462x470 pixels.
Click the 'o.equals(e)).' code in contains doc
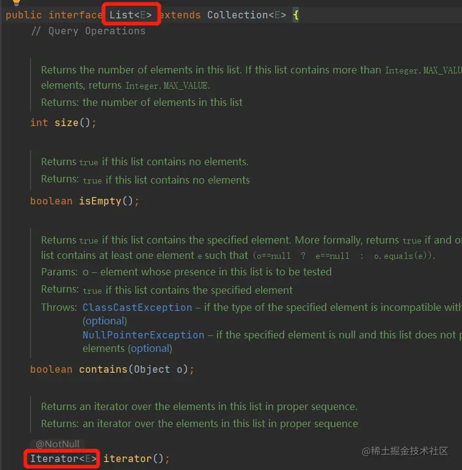(404, 256)
